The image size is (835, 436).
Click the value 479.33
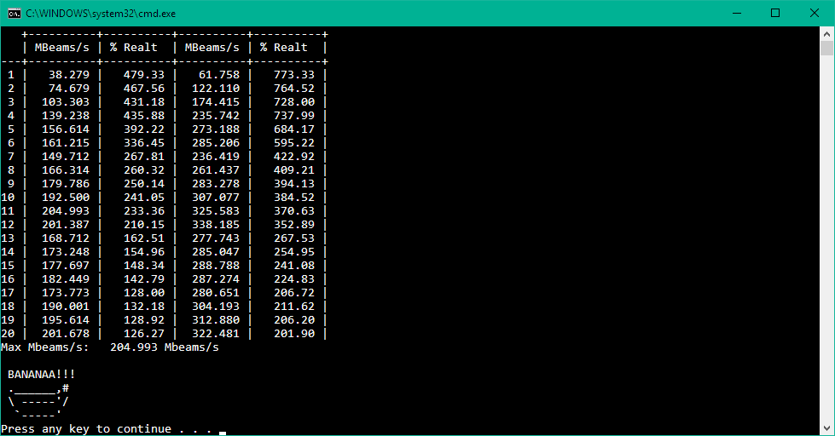144,74
